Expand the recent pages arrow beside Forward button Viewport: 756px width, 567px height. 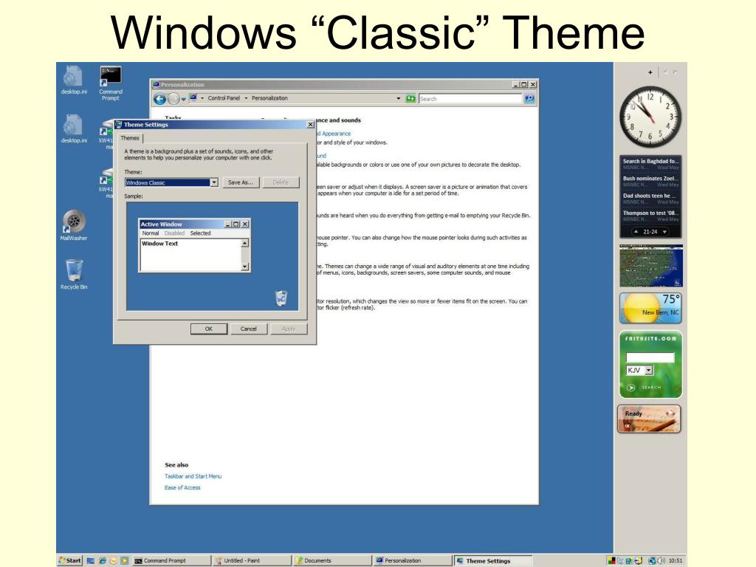pos(183,100)
